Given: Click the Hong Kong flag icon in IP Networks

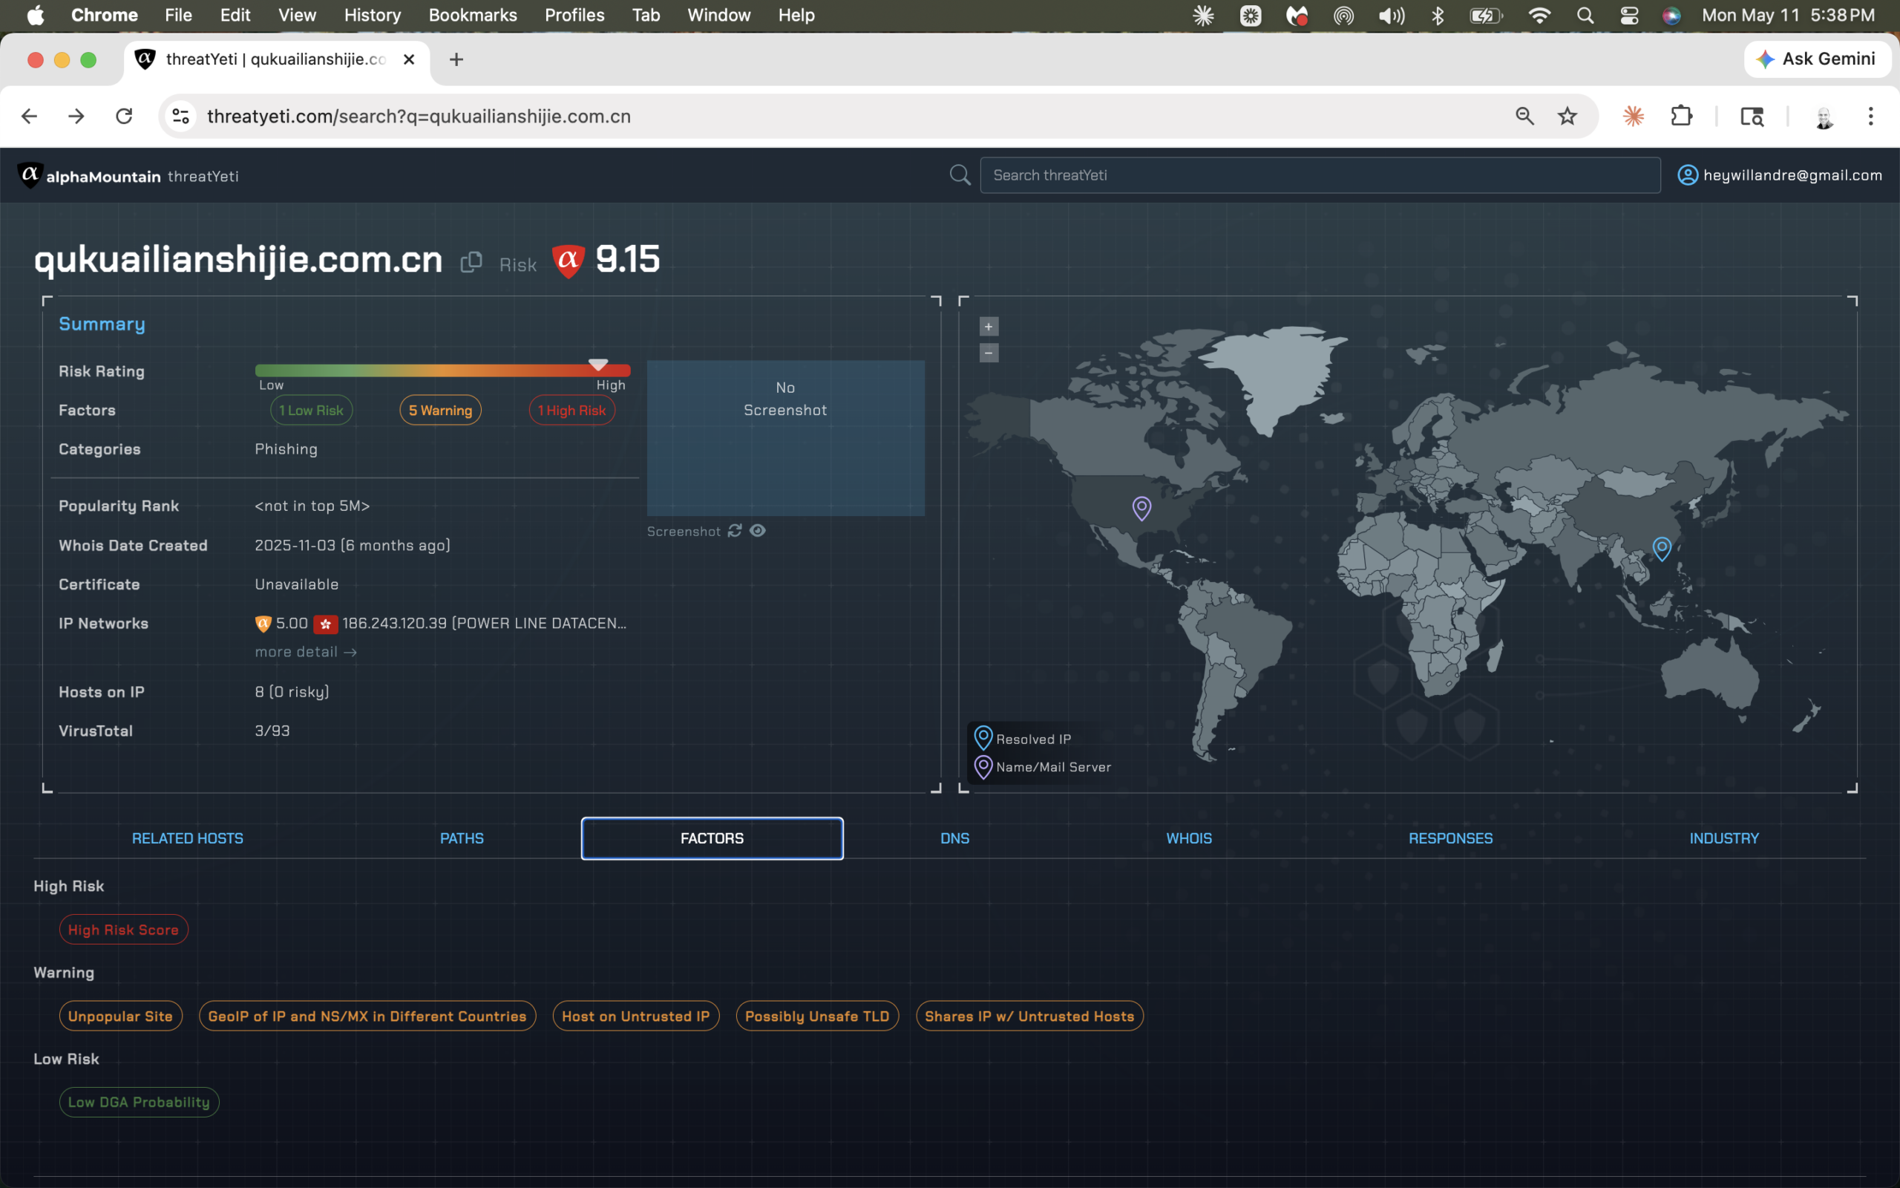Looking at the screenshot, I should [x=325, y=624].
